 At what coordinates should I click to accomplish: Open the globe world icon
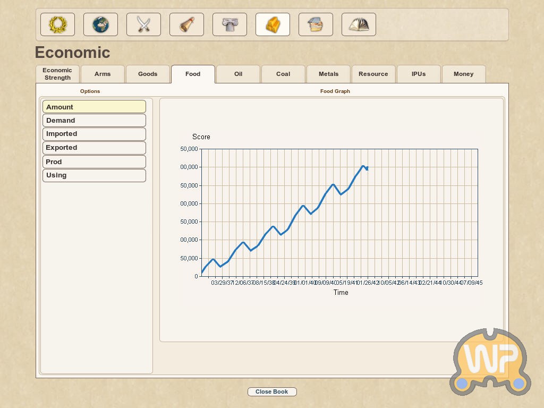(x=100, y=24)
